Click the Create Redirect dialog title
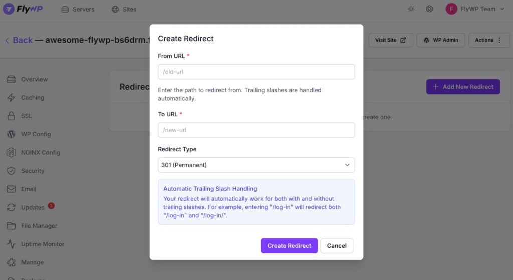This screenshot has height=280, width=513. coord(185,38)
